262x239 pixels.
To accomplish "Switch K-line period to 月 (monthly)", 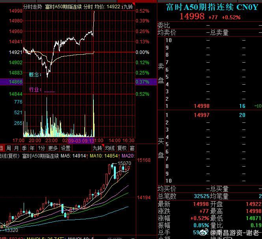I will click(x=17, y=148).
